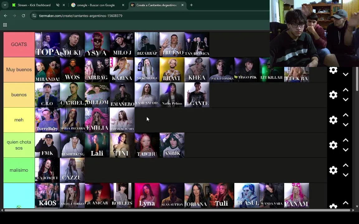This screenshot has height=224, width=359.
Task: Go back with browser back arrow
Action: (x=6, y=16)
